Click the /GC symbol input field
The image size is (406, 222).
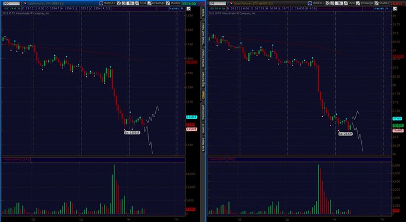[11, 4]
